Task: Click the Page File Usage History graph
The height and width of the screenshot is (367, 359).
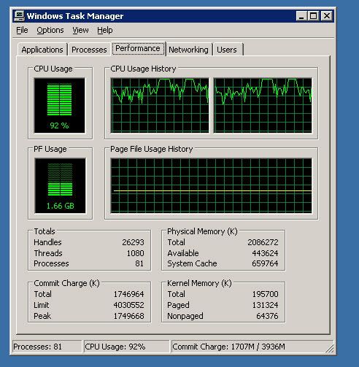Action: [211, 185]
